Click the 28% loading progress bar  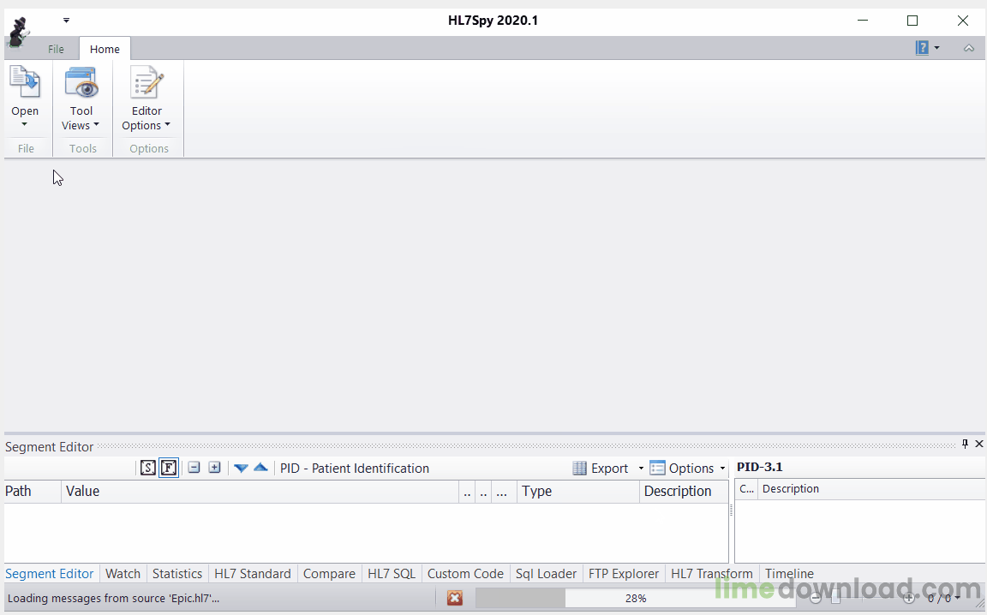click(636, 598)
